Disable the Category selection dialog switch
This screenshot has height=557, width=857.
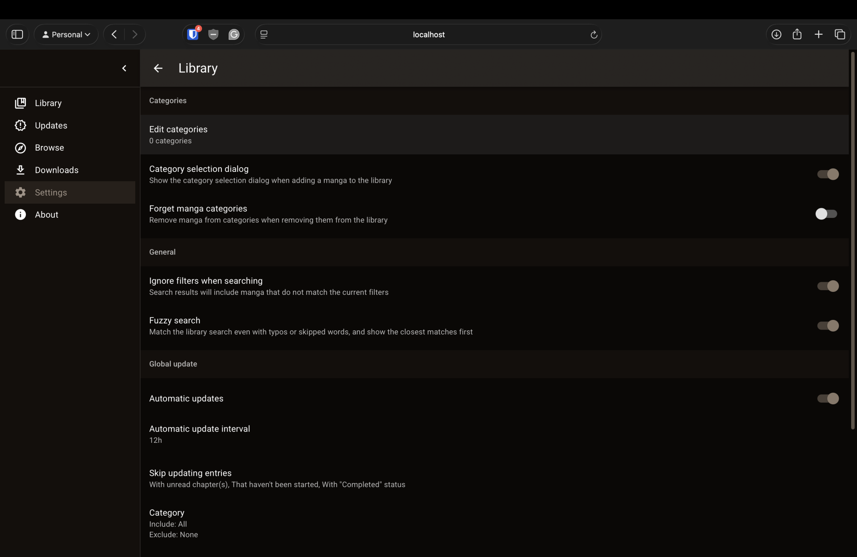coord(828,174)
